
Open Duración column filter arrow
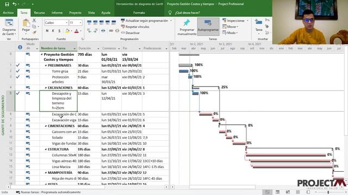tap(98, 48)
